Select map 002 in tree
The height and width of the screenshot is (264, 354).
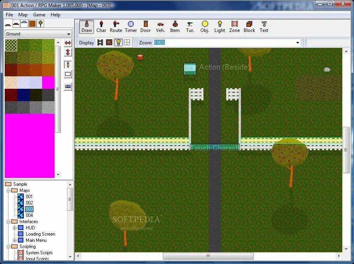29,203
